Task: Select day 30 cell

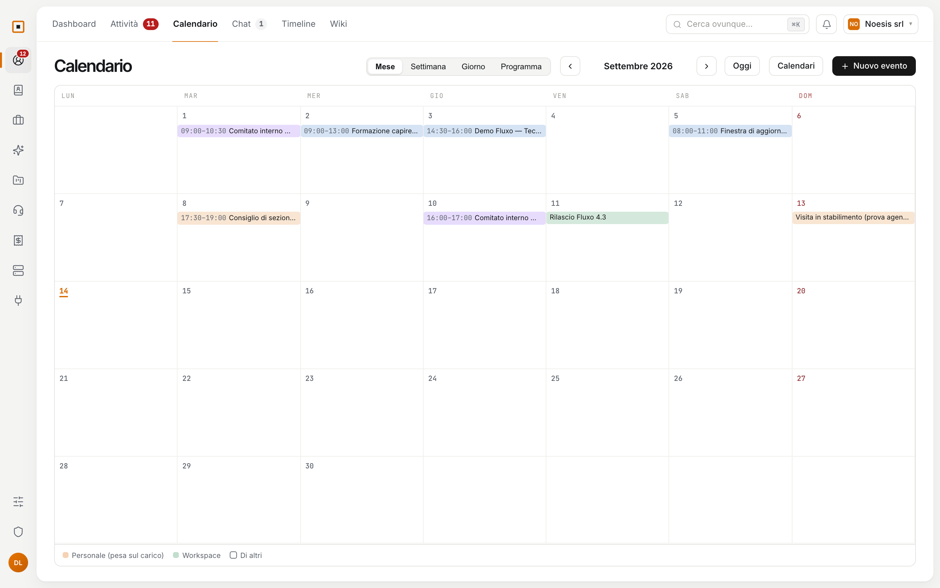Action: click(361, 500)
